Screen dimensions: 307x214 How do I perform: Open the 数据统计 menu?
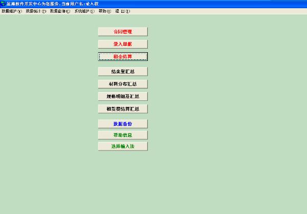coord(36,11)
